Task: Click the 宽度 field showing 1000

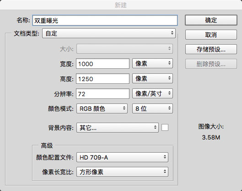Action: point(102,63)
